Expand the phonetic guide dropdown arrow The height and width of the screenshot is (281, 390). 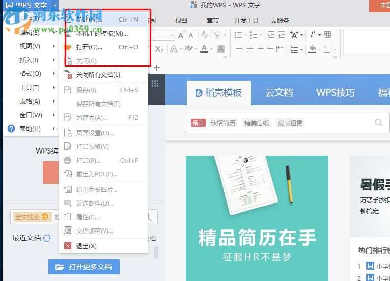click(x=225, y=35)
